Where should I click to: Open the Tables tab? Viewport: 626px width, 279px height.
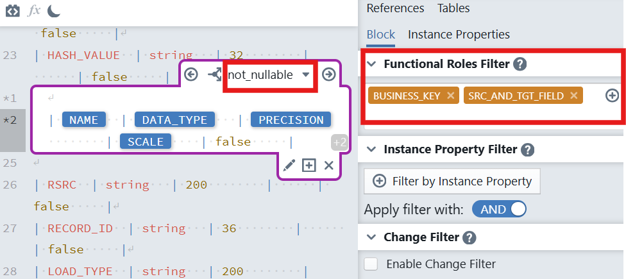[x=453, y=8]
